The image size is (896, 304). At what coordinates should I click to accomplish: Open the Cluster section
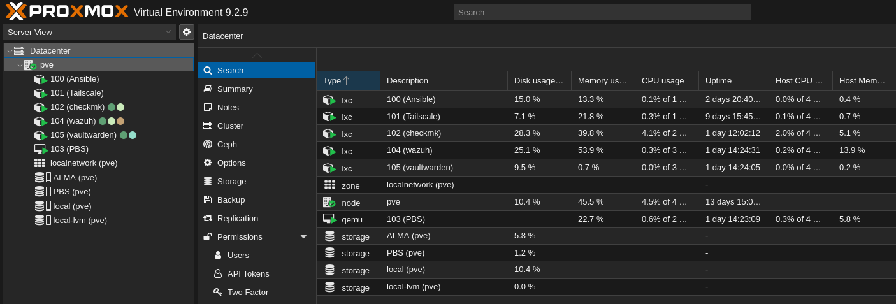pyautogui.click(x=257, y=126)
